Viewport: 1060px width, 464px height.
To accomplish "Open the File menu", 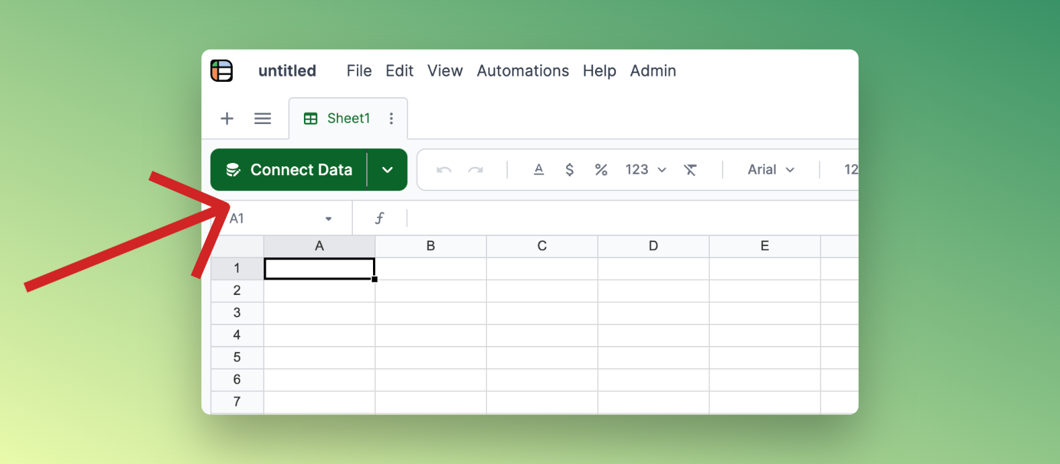I will [x=359, y=70].
